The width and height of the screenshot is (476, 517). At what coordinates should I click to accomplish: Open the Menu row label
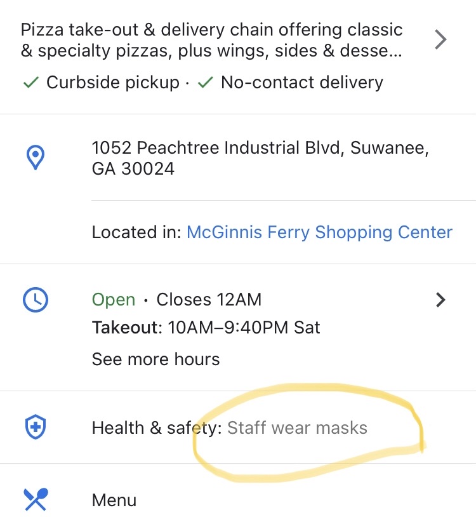[114, 500]
